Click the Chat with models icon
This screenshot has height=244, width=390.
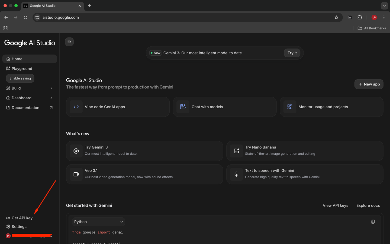coord(183,107)
